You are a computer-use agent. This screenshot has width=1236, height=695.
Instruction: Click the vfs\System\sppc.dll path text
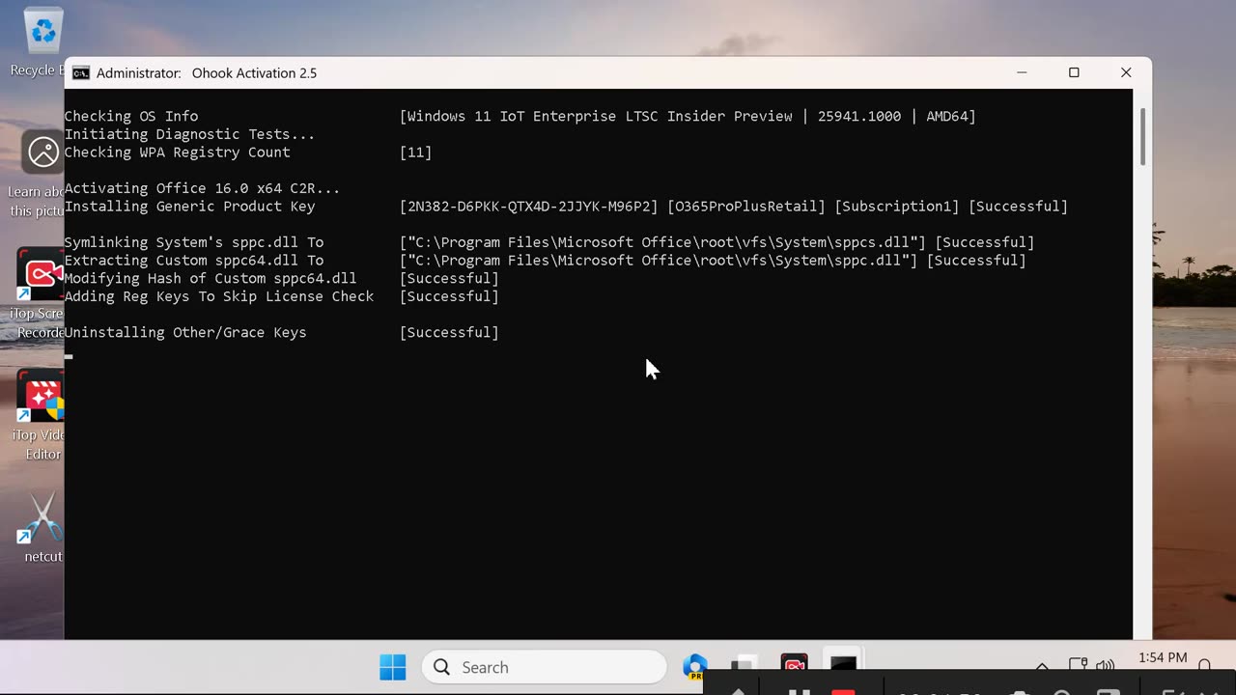(x=659, y=260)
